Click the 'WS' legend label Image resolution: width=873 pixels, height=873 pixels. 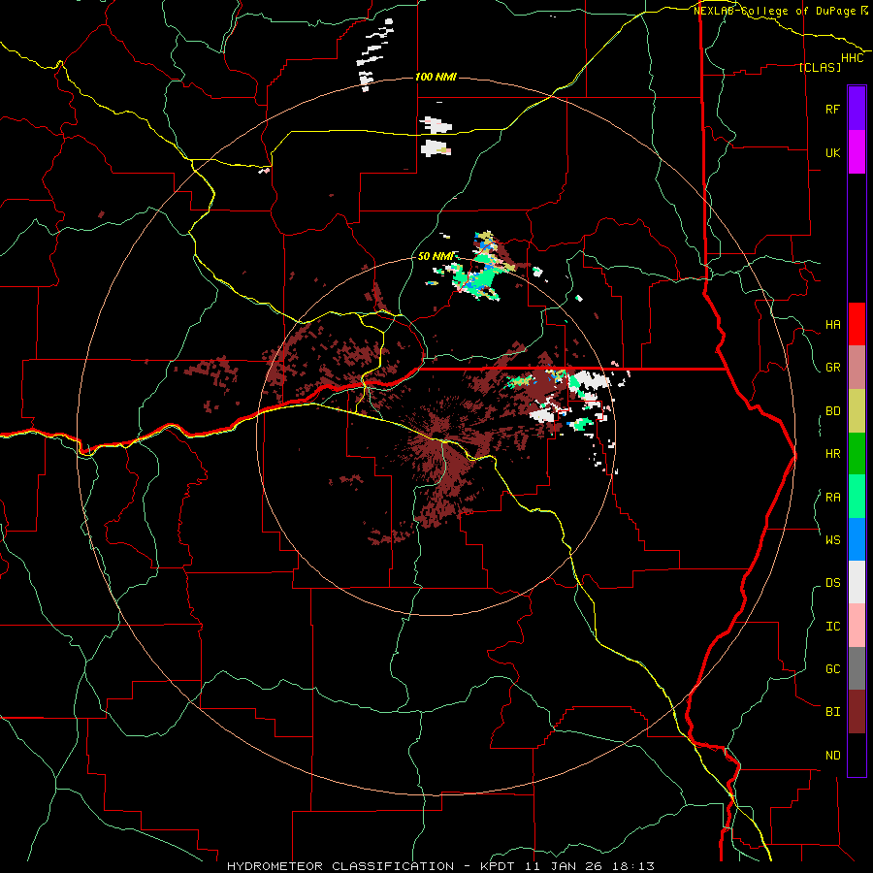coord(832,539)
